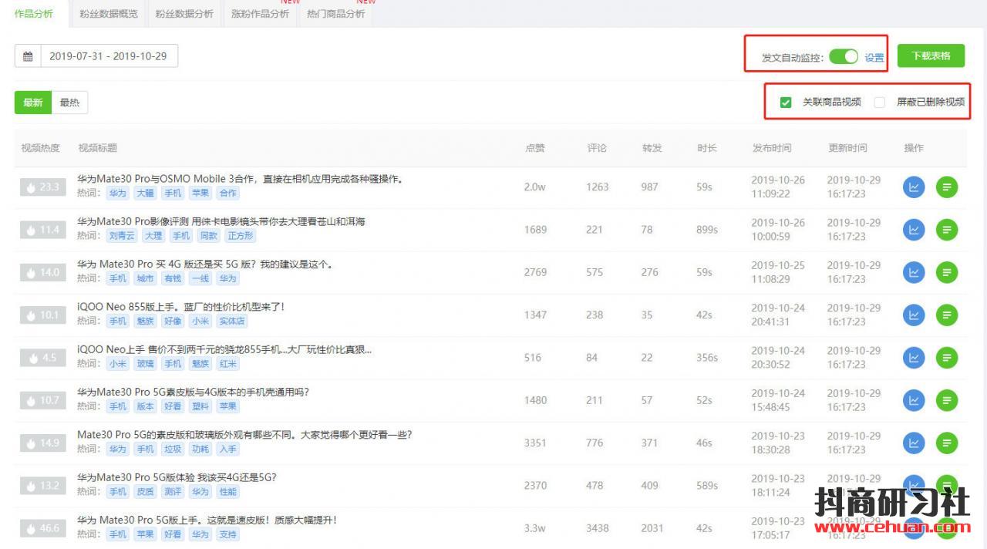Check the 屏蔽已删除视频 checkbox
The height and width of the screenshot is (549, 987).
[880, 102]
